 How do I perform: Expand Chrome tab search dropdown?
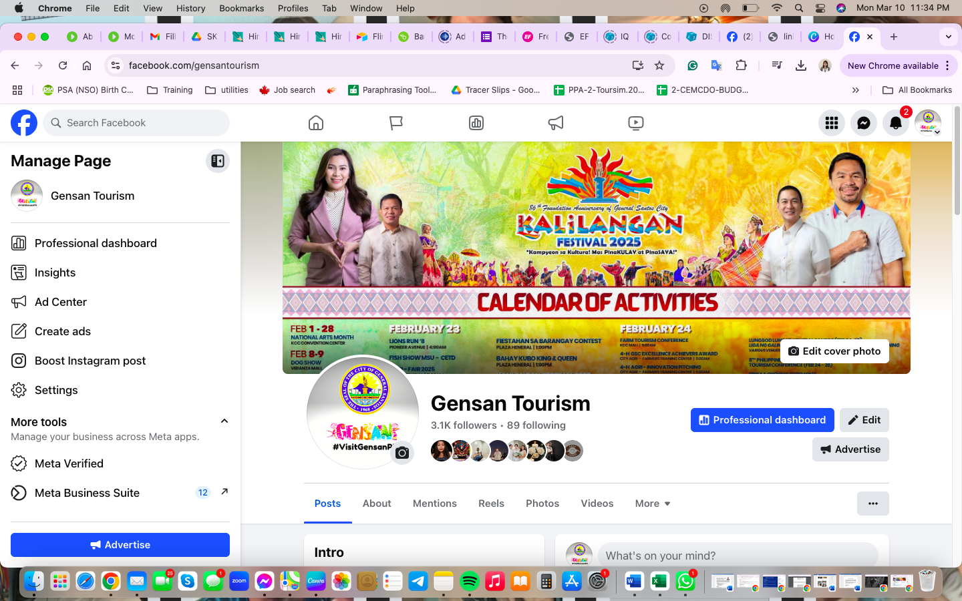click(948, 37)
